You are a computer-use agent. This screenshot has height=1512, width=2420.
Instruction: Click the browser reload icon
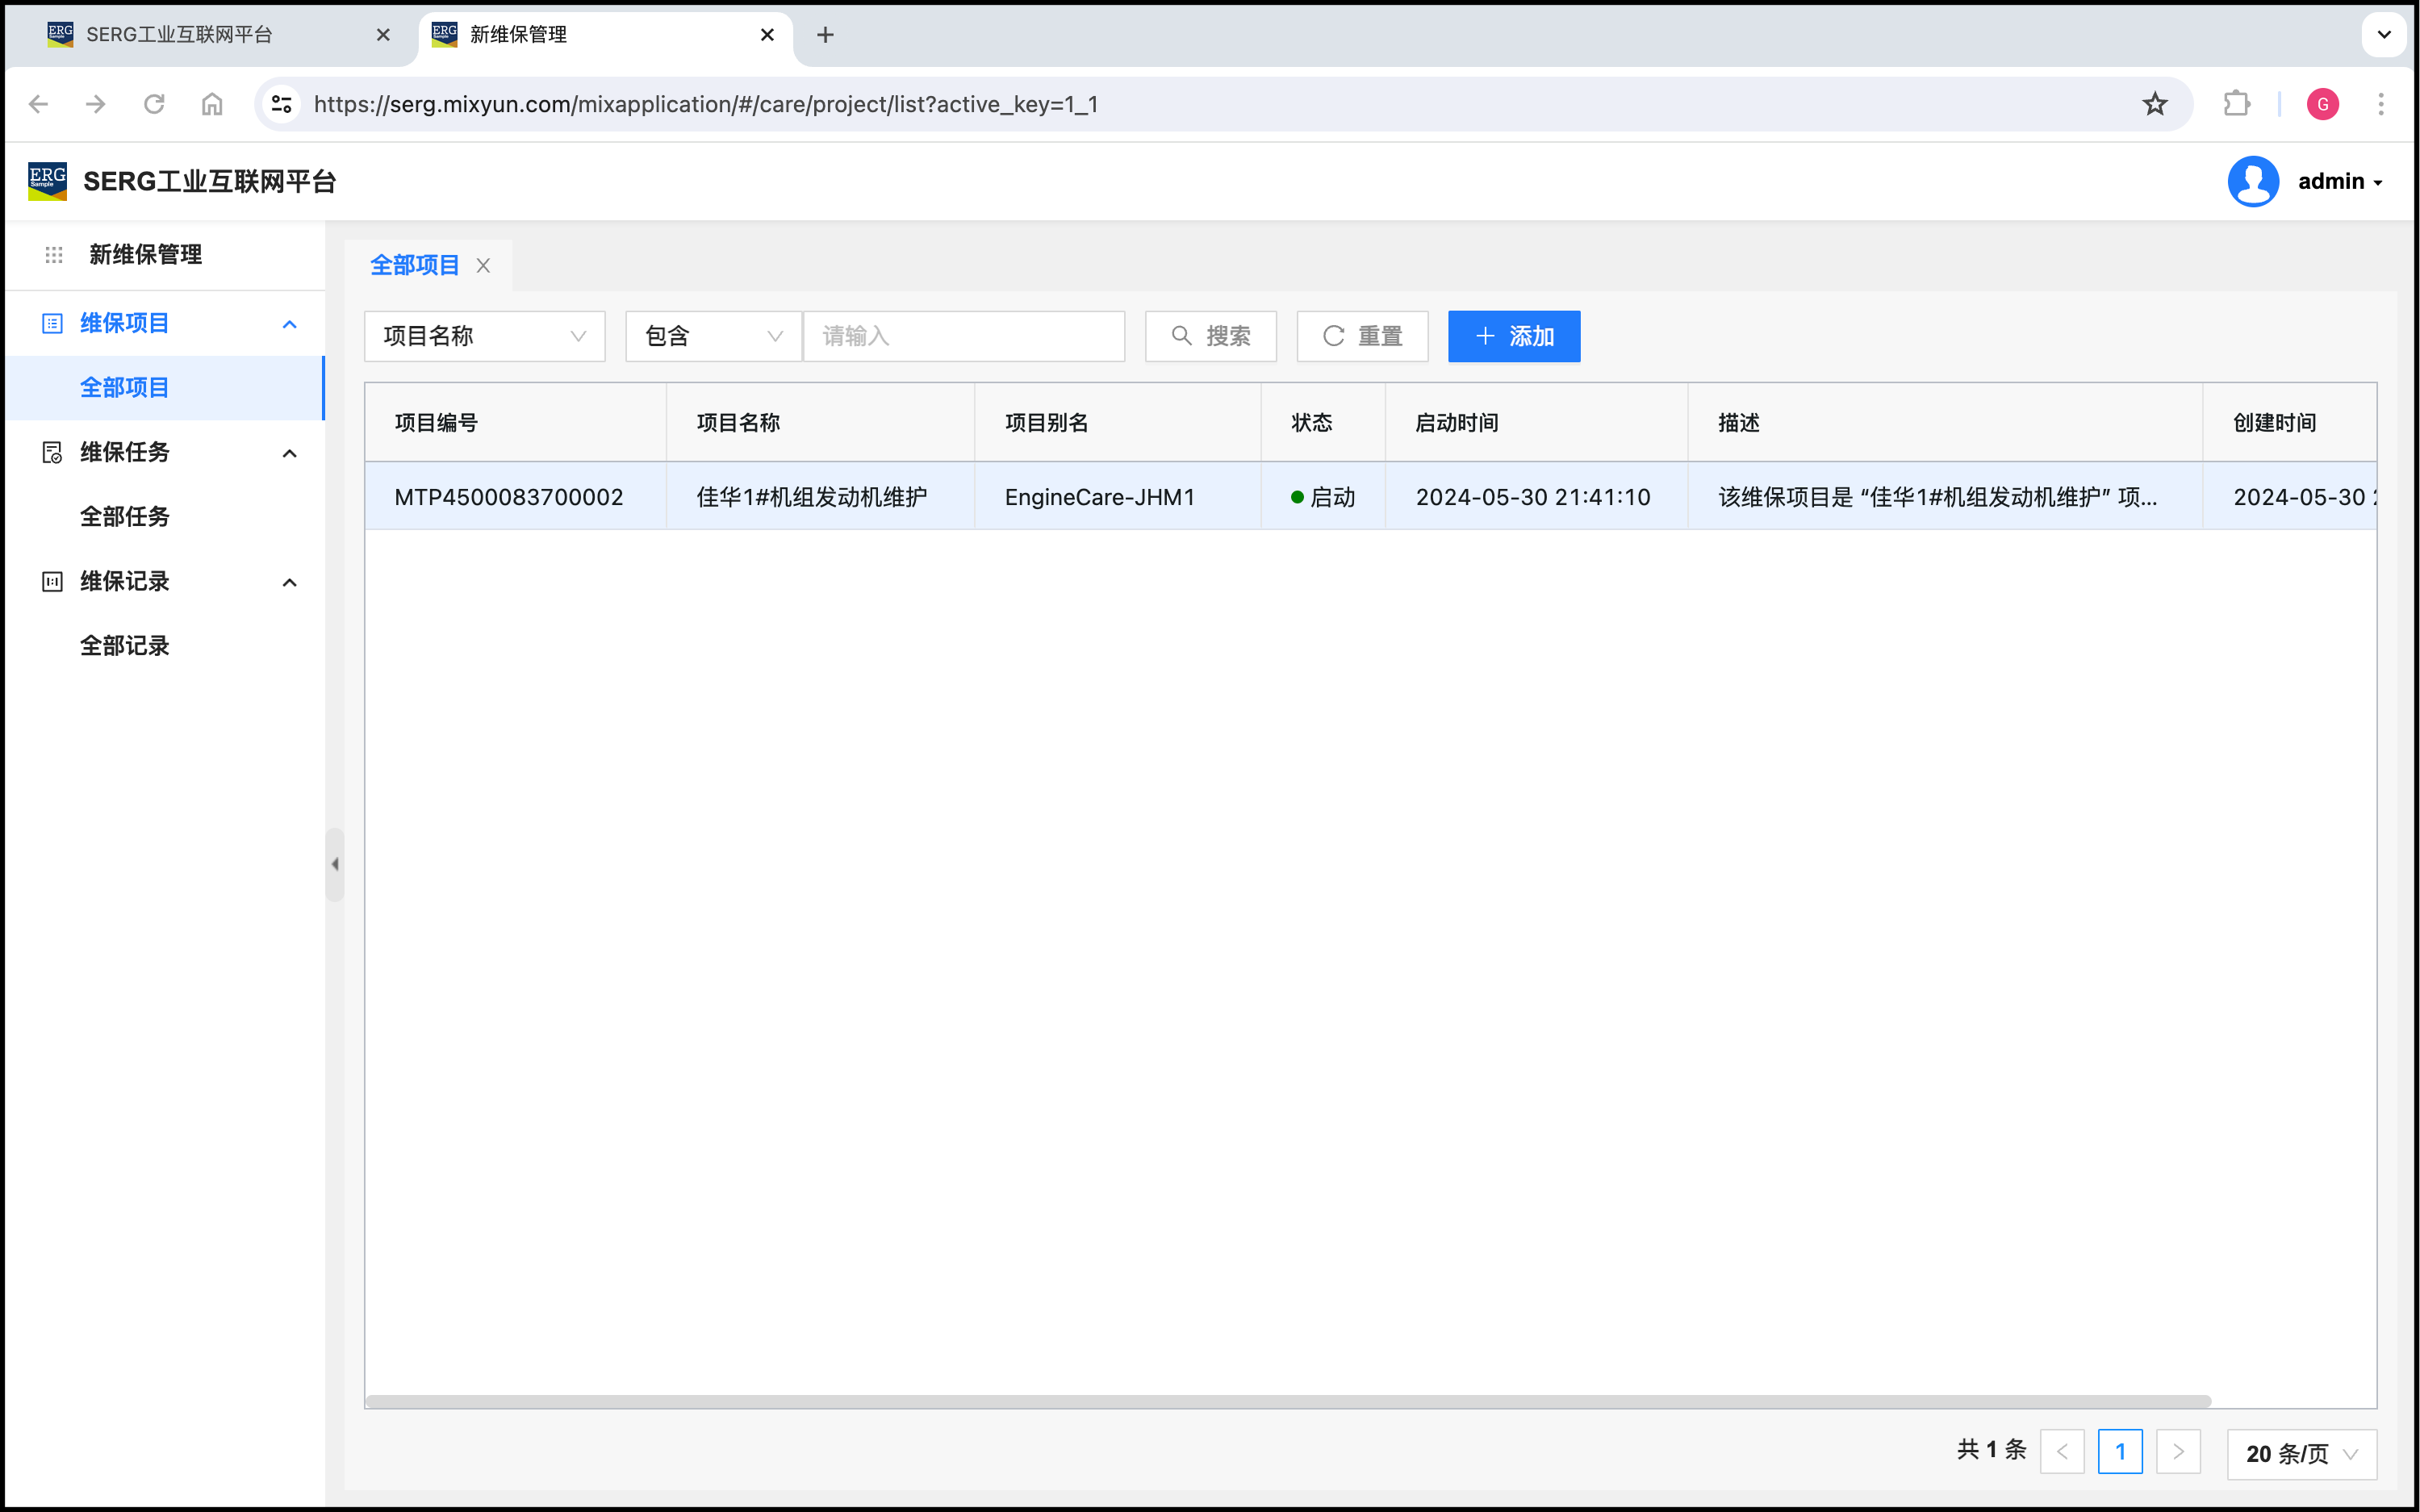point(154,104)
